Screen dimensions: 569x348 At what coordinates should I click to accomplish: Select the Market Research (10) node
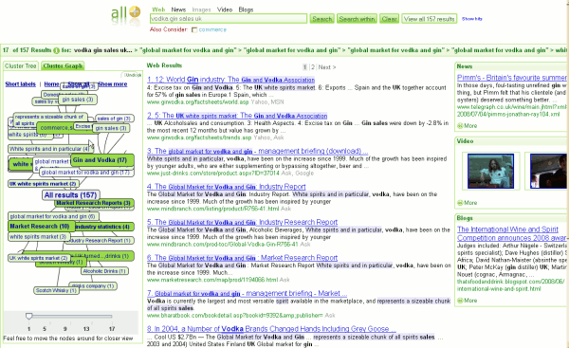tap(41, 226)
